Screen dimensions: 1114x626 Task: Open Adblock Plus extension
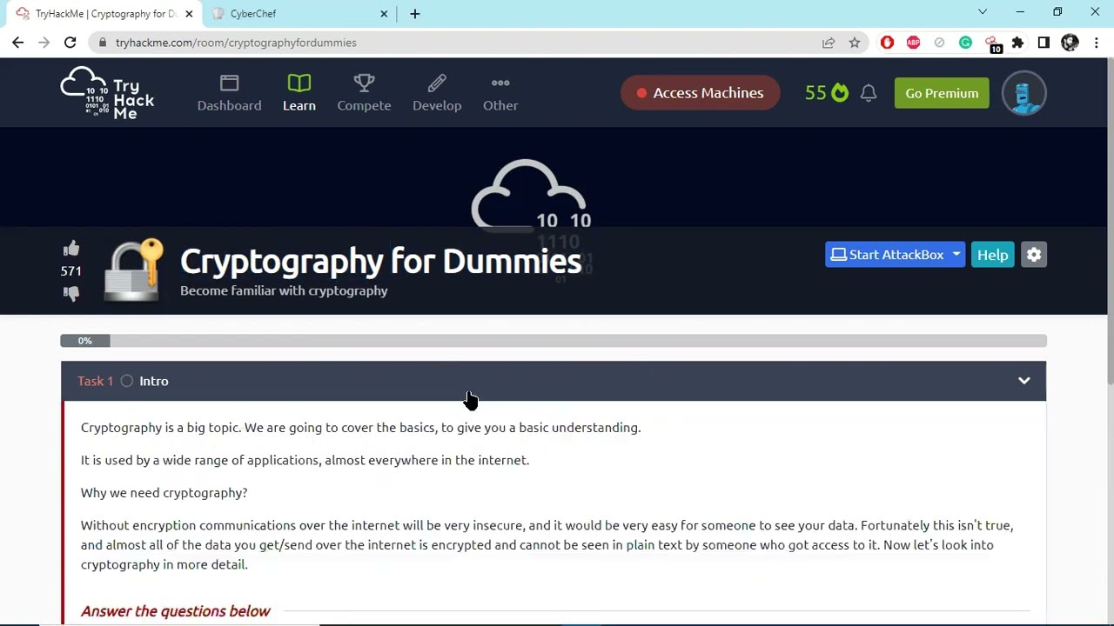point(913,43)
